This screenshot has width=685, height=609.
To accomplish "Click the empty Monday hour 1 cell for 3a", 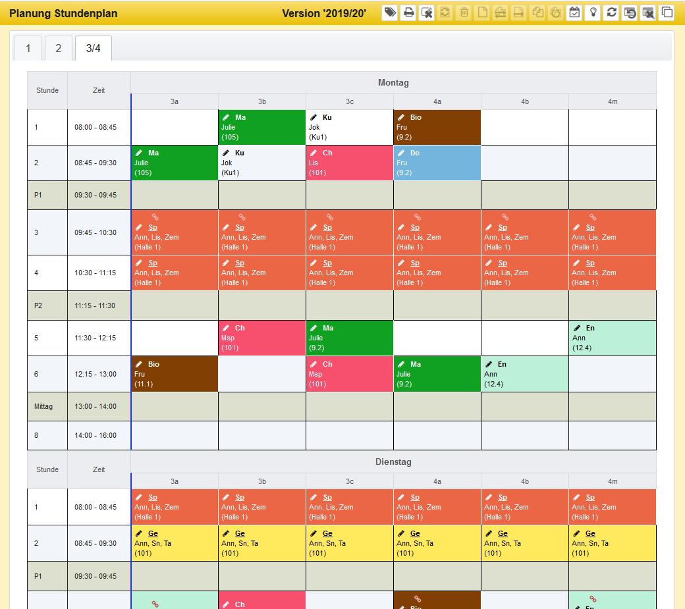I will 175,127.
